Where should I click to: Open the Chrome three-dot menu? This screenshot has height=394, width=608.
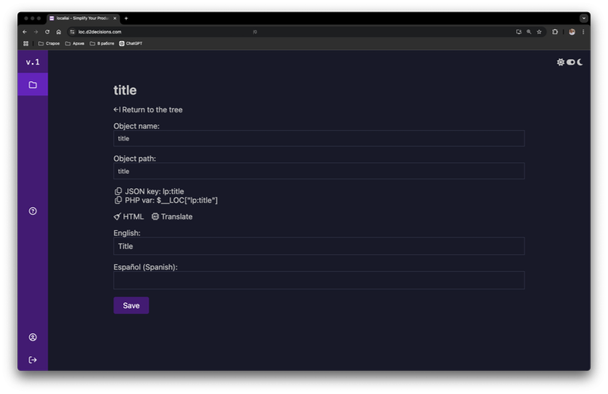pyautogui.click(x=583, y=32)
